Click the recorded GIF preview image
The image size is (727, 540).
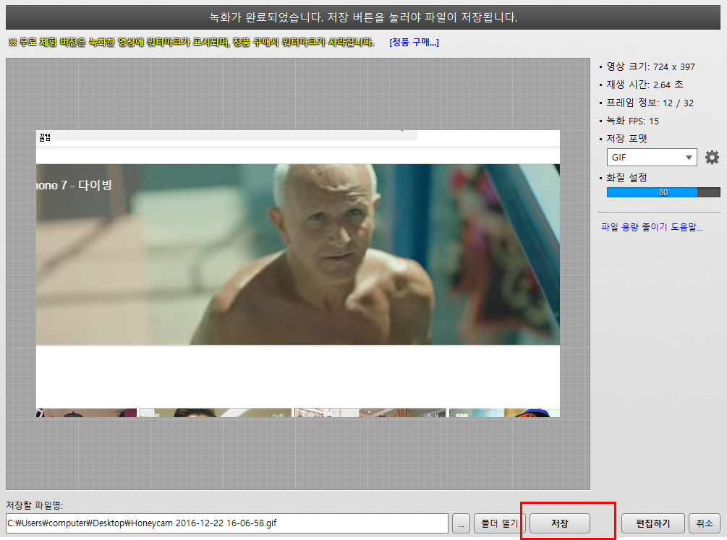(x=297, y=273)
